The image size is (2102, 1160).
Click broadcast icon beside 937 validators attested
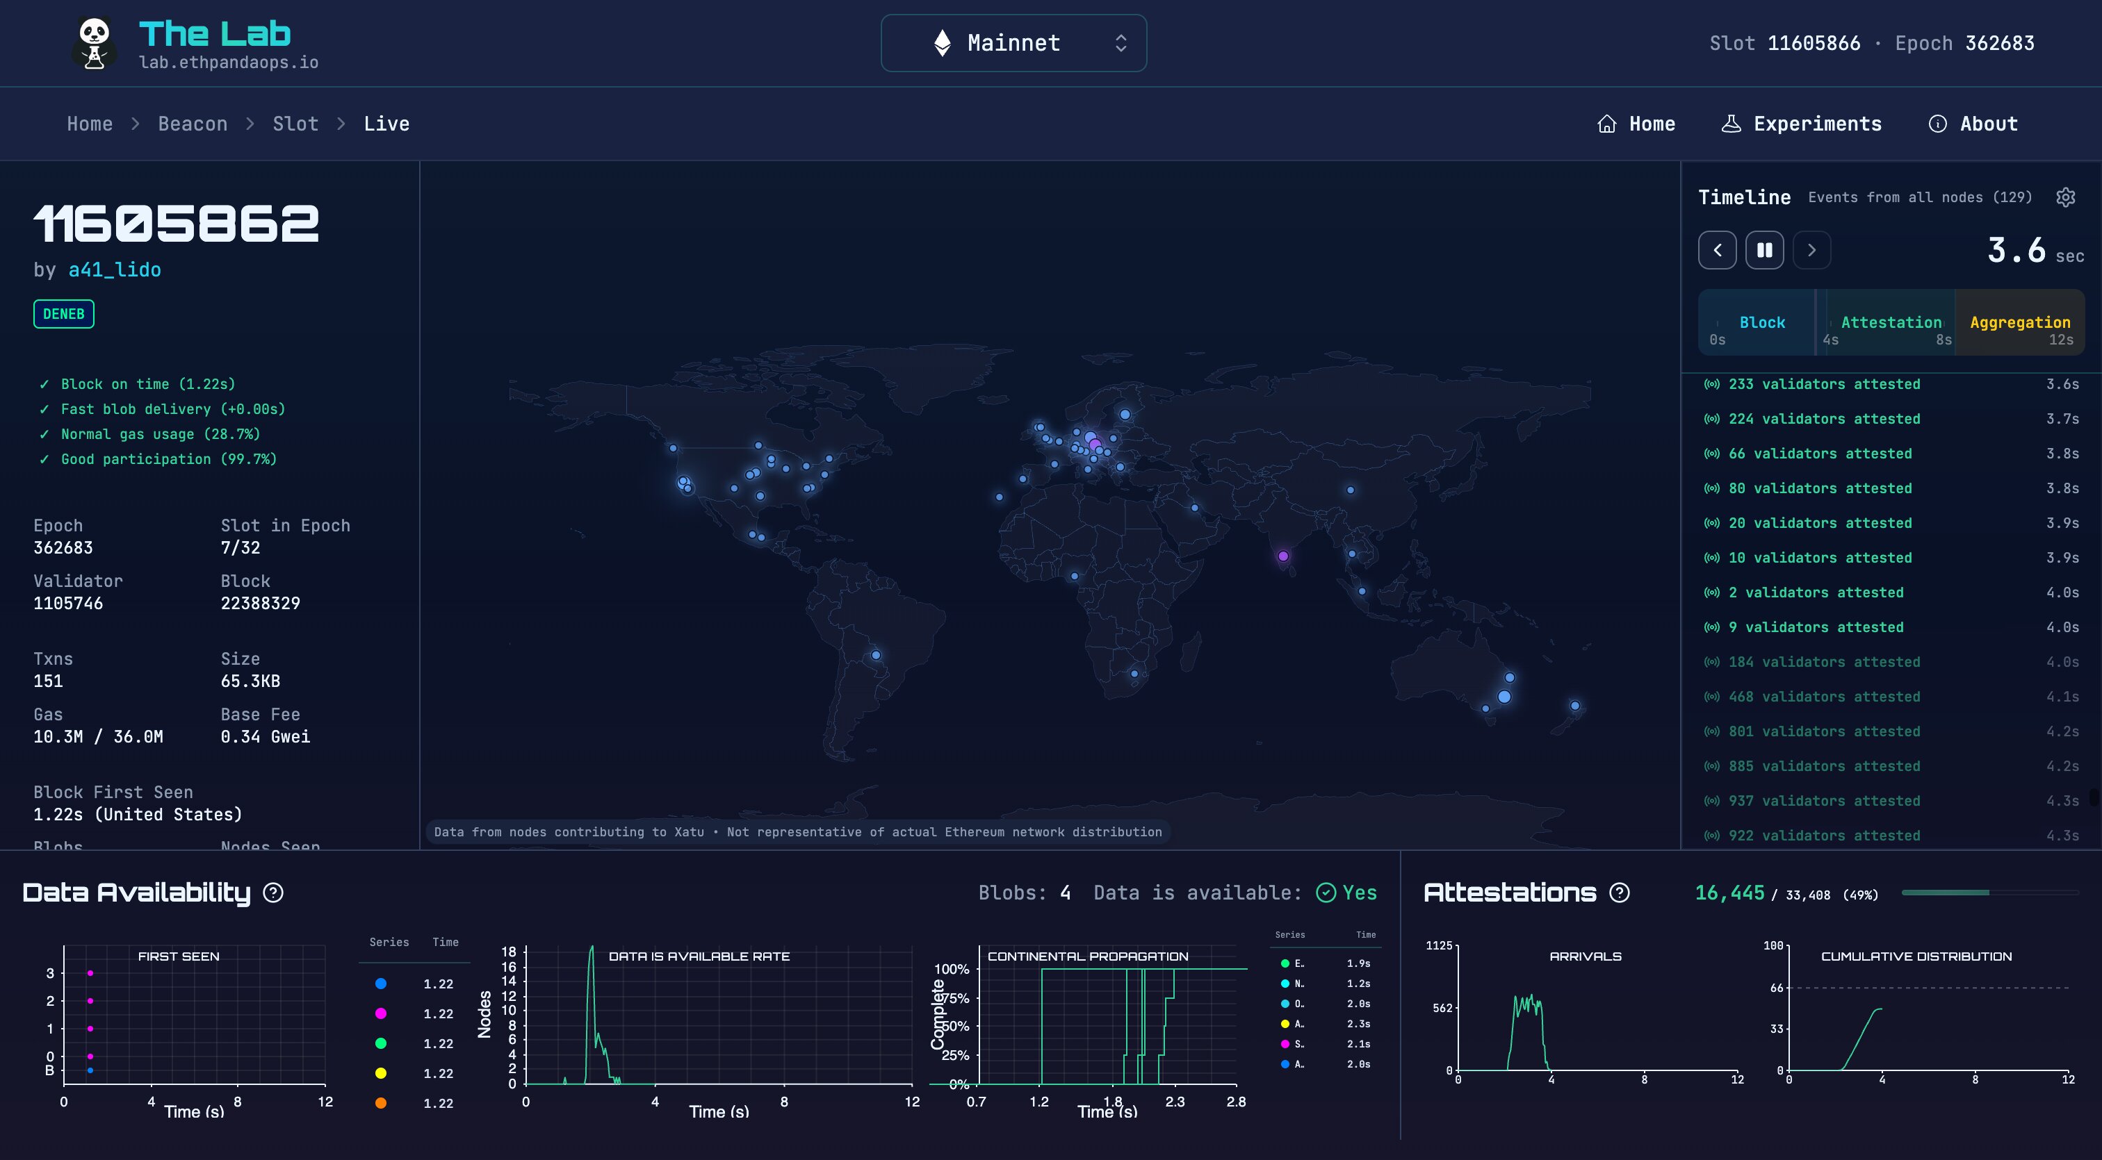[1712, 802]
